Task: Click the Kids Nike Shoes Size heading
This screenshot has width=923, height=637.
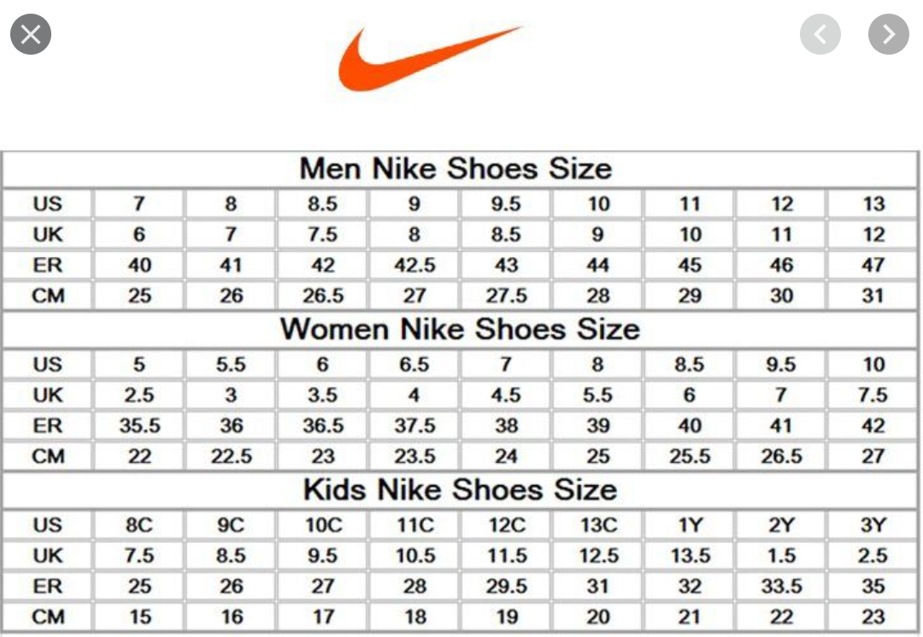Action: click(460, 489)
